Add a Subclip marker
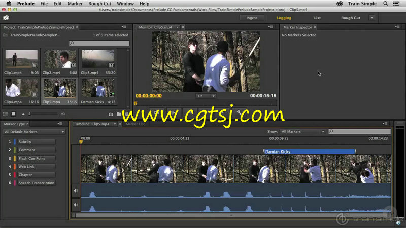The height and width of the screenshot is (228, 406). pyautogui.click(x=37, y=142)
